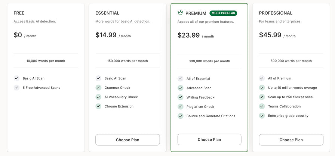This screenshot has width=335, height=156.
Task: Click the Advanced Scan feature in Premium
Action: pyautogui.click(x=199, y=88)
